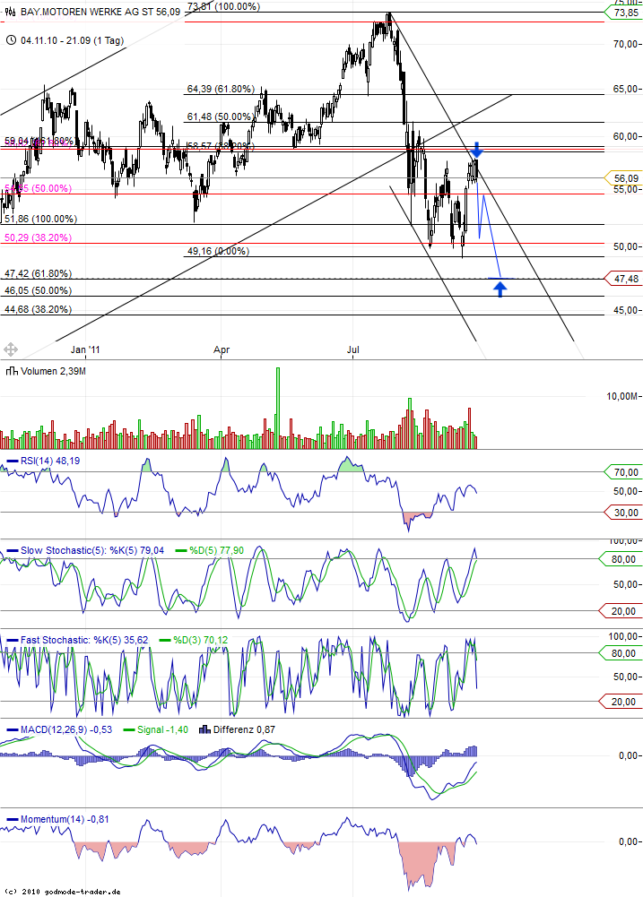Click the 44,68 (38.20%) Fibonacci label
Image resolution: width=643 pixels, height=897 pixels.
coord(38,309)
